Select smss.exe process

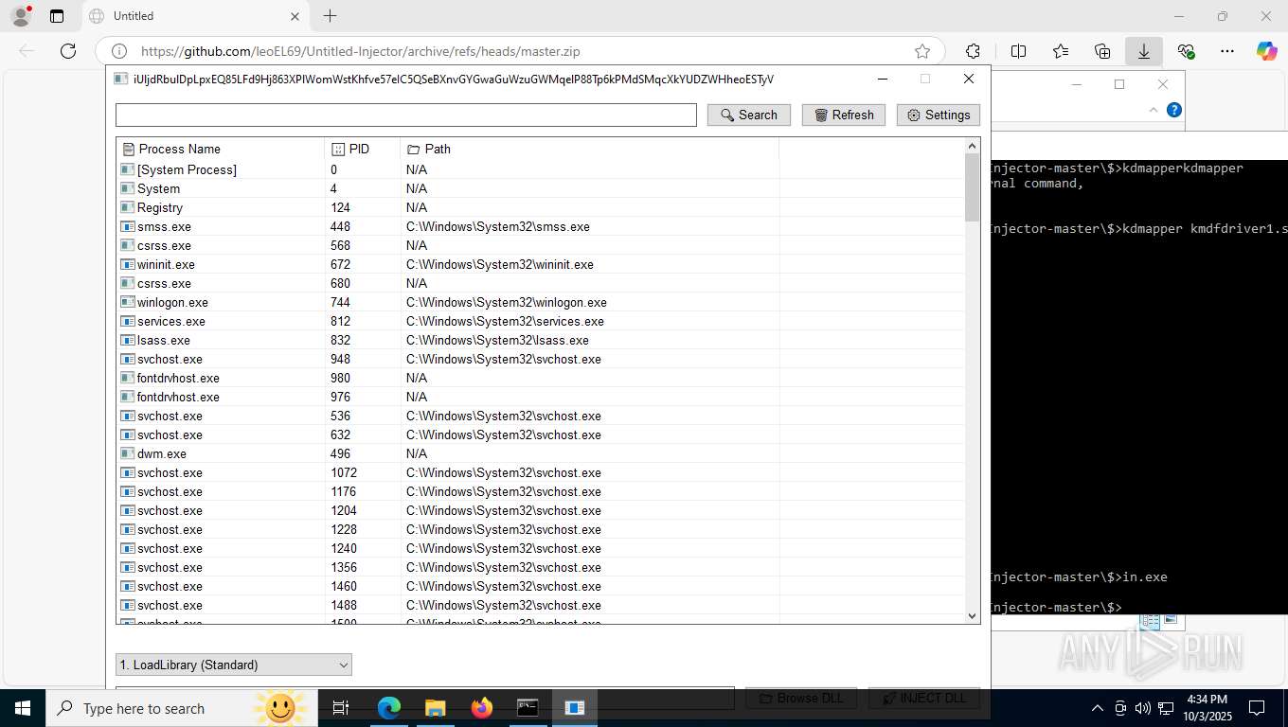(541, 226)
